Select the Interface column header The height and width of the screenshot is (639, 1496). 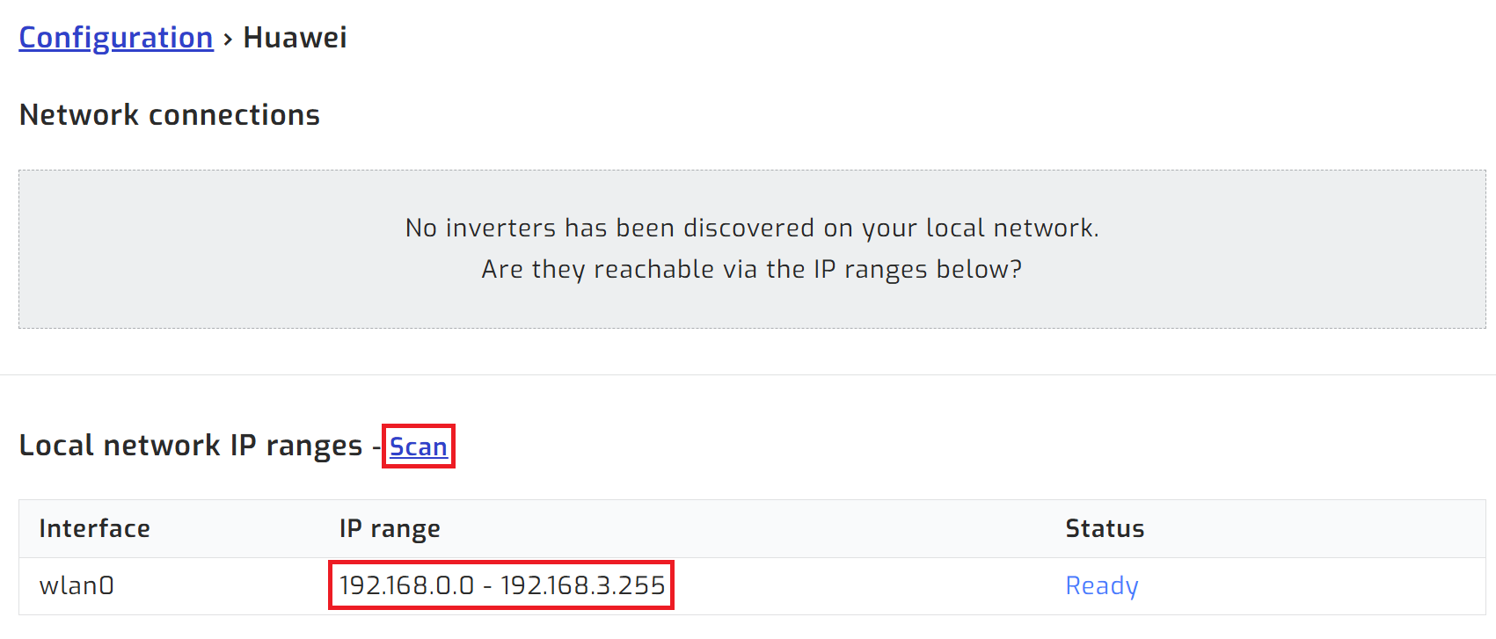pos(94,528)
